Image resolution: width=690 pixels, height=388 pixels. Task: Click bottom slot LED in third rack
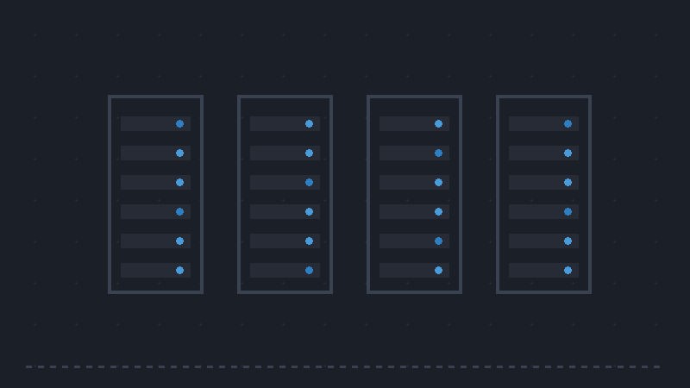point(439,271)
